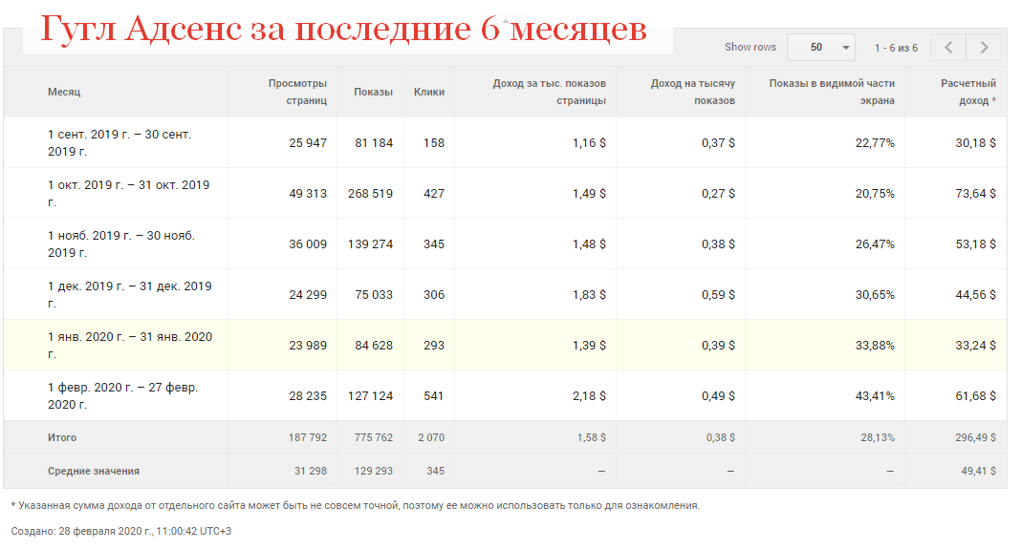Click page RPM value 2,18 $
Image resolution: width=1021 pixels, height=550 pixels.
[x=589, y=396]
